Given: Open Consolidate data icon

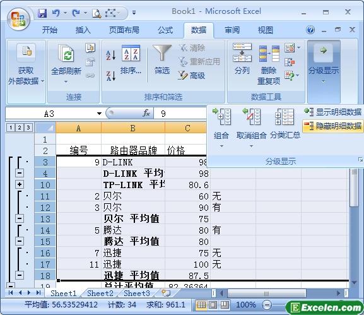Looking at the screenshot, I should 290,62.
